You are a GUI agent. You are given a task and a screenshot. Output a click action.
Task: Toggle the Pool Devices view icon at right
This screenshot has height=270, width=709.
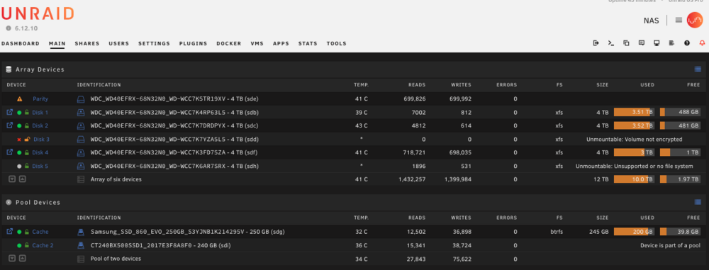point(697,202)
